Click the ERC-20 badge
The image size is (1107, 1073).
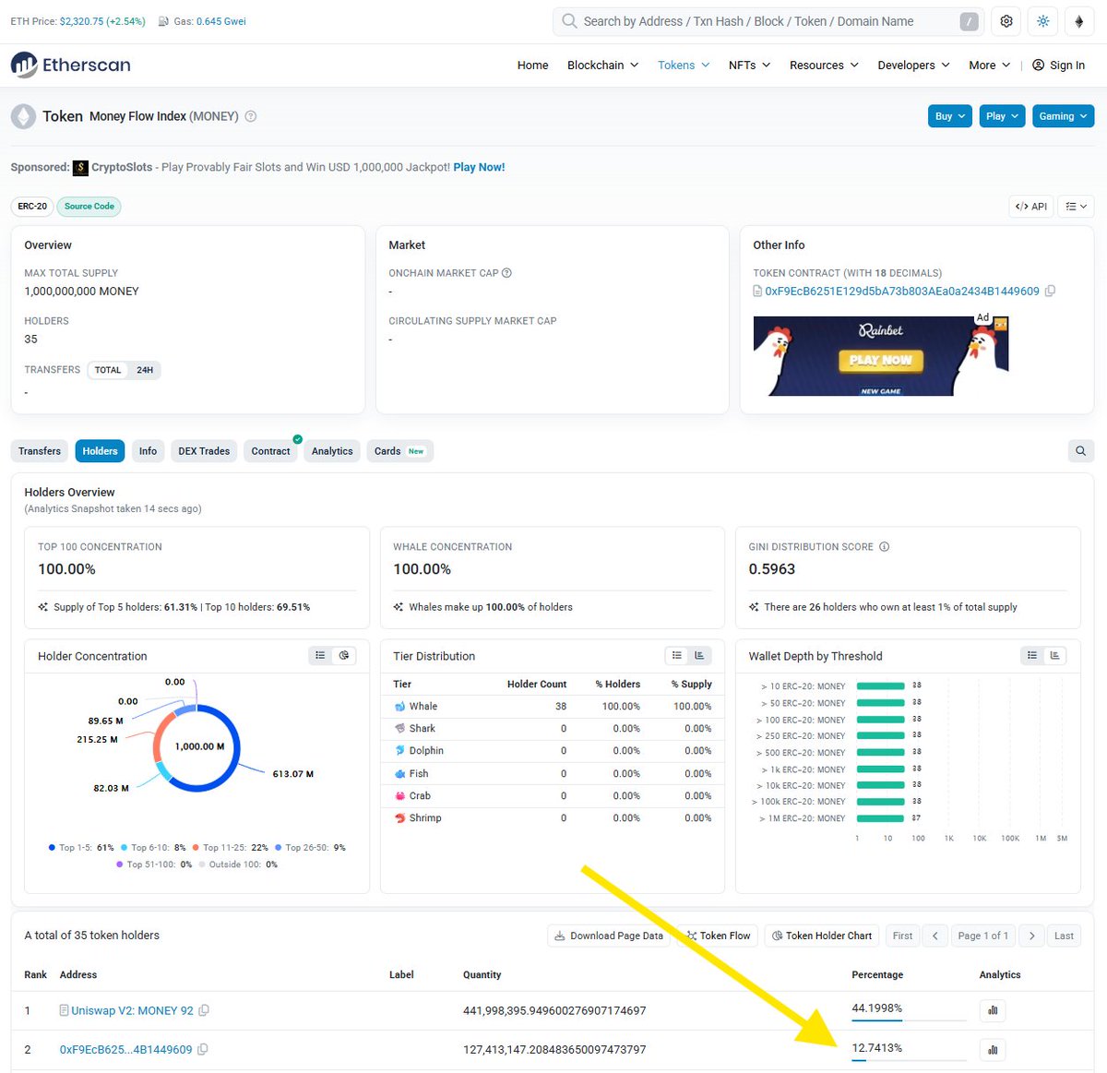(32, 207)
